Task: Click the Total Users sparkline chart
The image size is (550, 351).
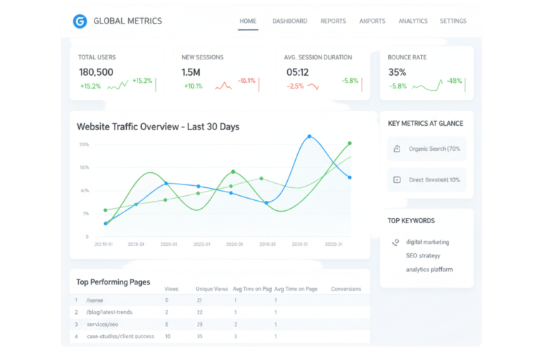Action: (117, 85)
